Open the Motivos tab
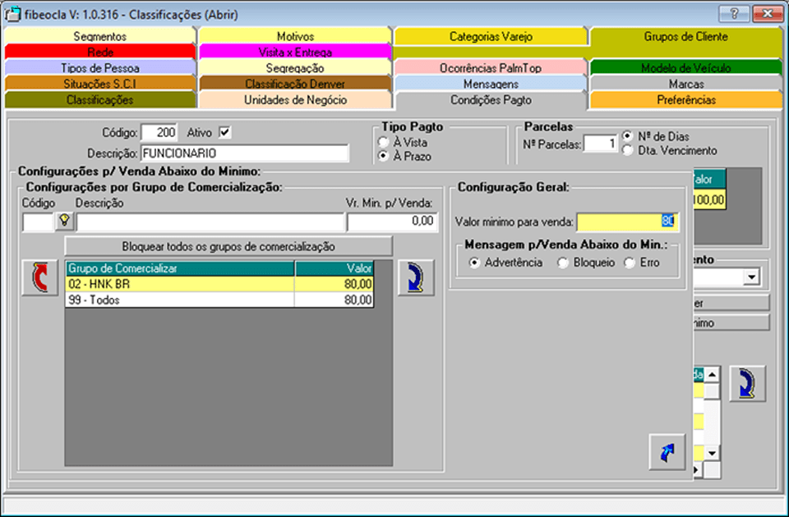Screen dimensions: 789x517 pos(295,36)
